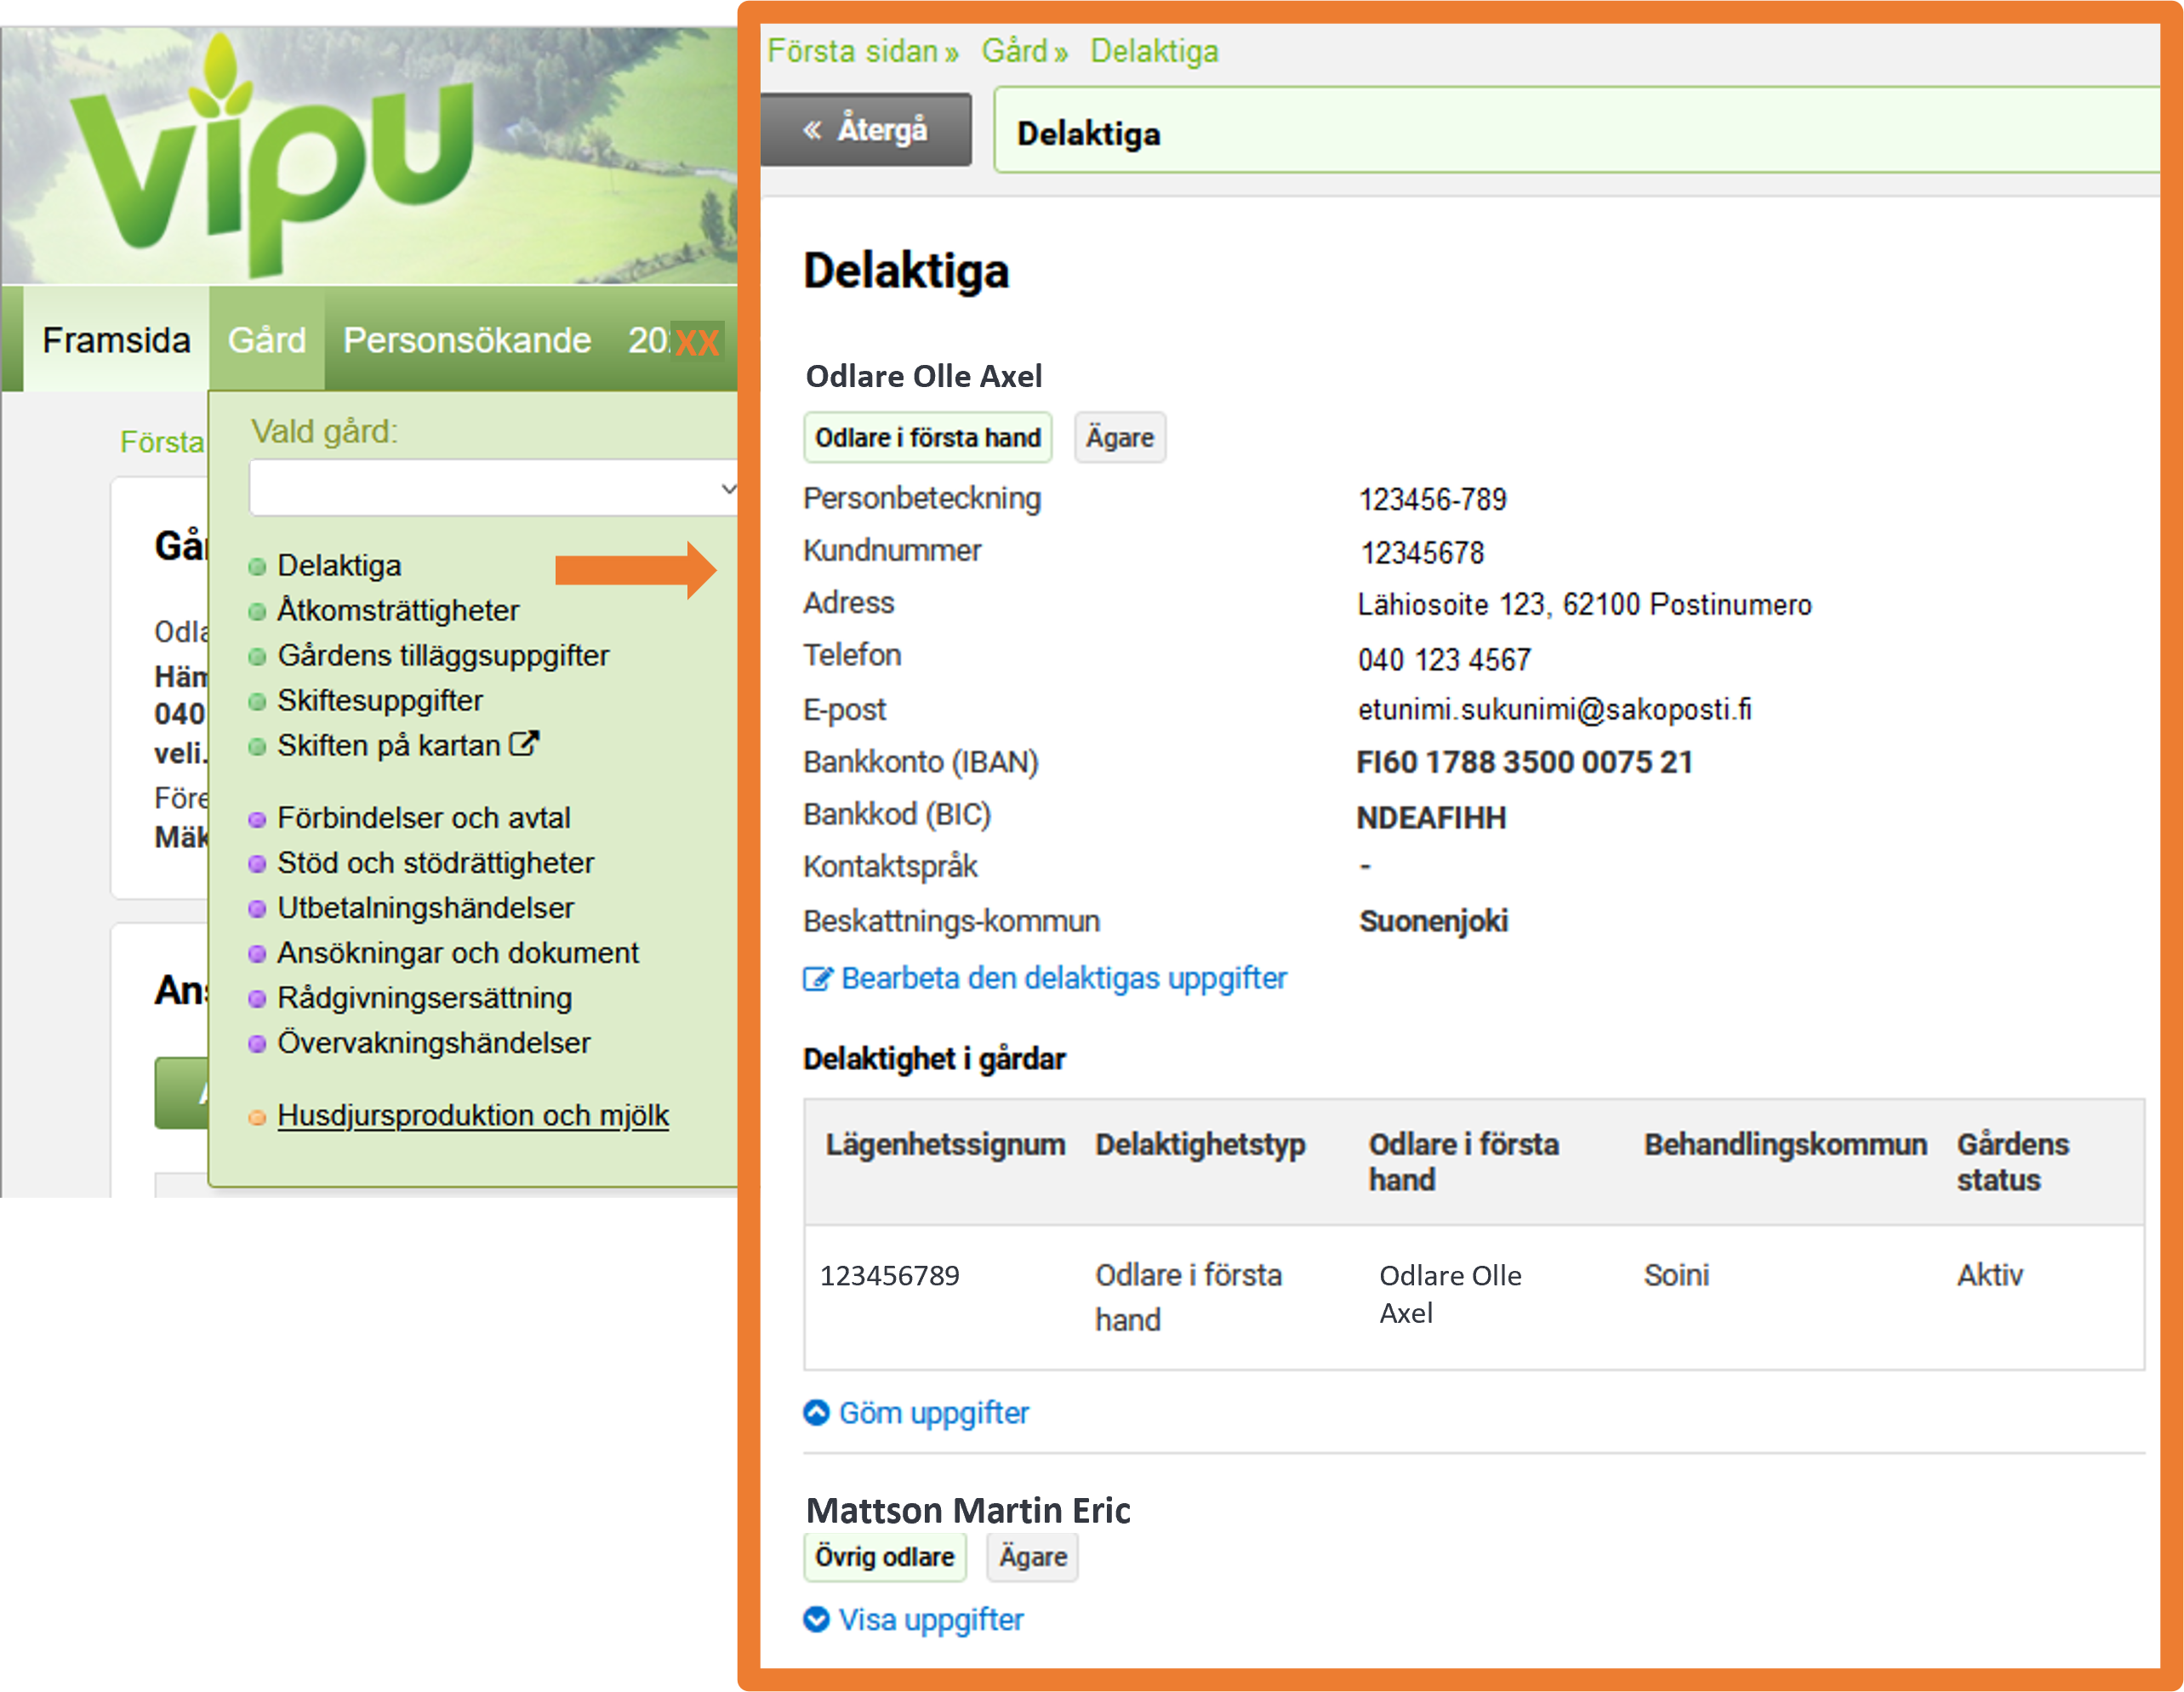The width and height of the screenshot is (2184, 1692).
Task: Click the collapse arrow icon beside Göm uppgifter
Action: tap(817, 1412)
